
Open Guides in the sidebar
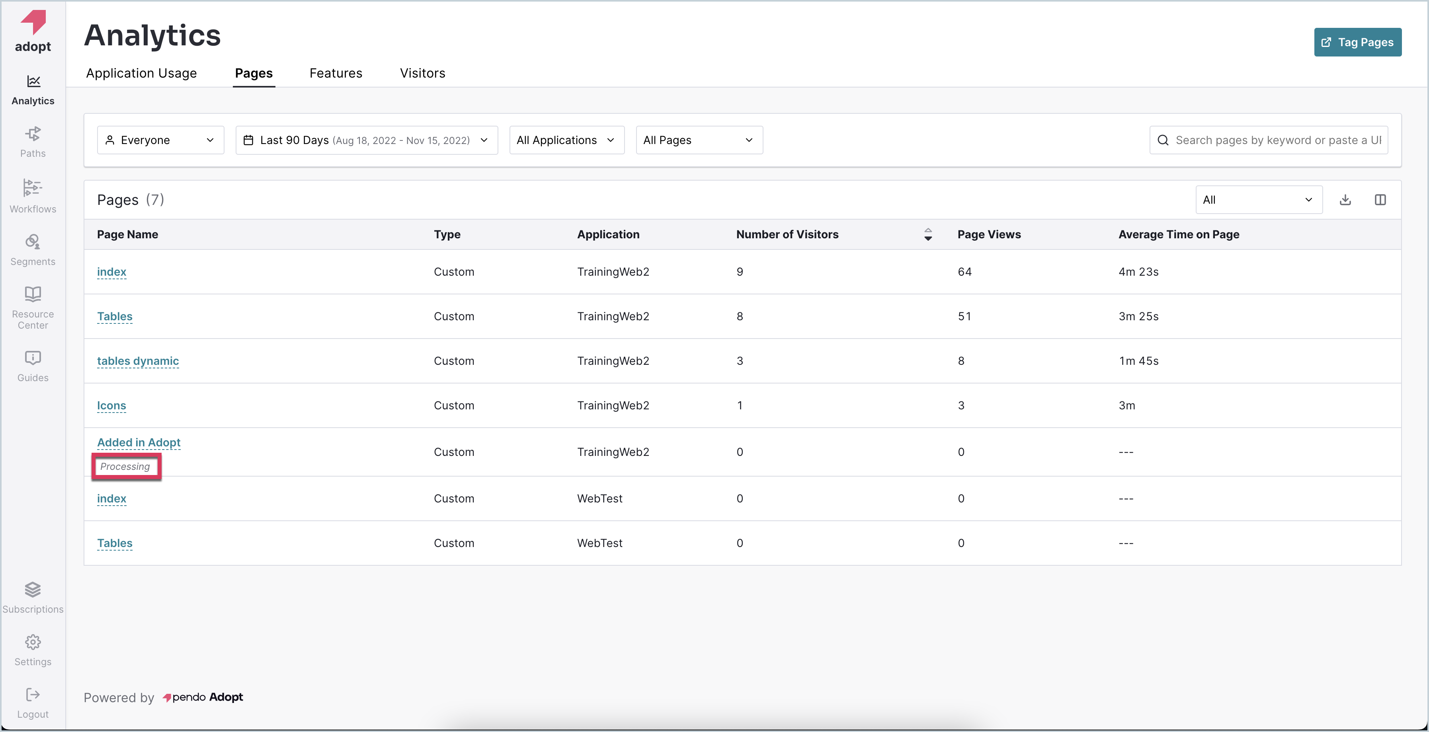tap(33, 366)
